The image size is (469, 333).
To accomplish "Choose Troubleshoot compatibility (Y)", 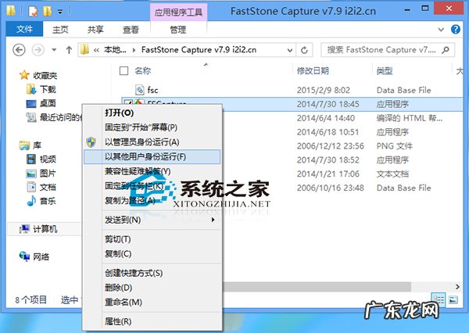I will pos(152,171).
